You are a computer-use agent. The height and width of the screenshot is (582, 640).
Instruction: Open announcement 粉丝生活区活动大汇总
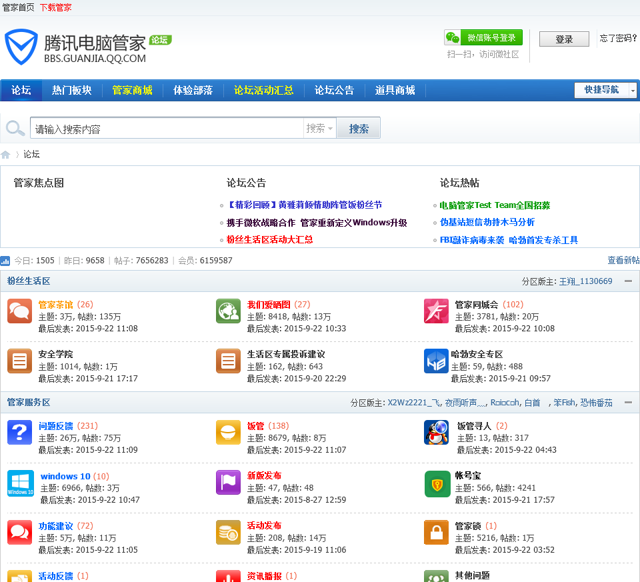pos(270,239)
